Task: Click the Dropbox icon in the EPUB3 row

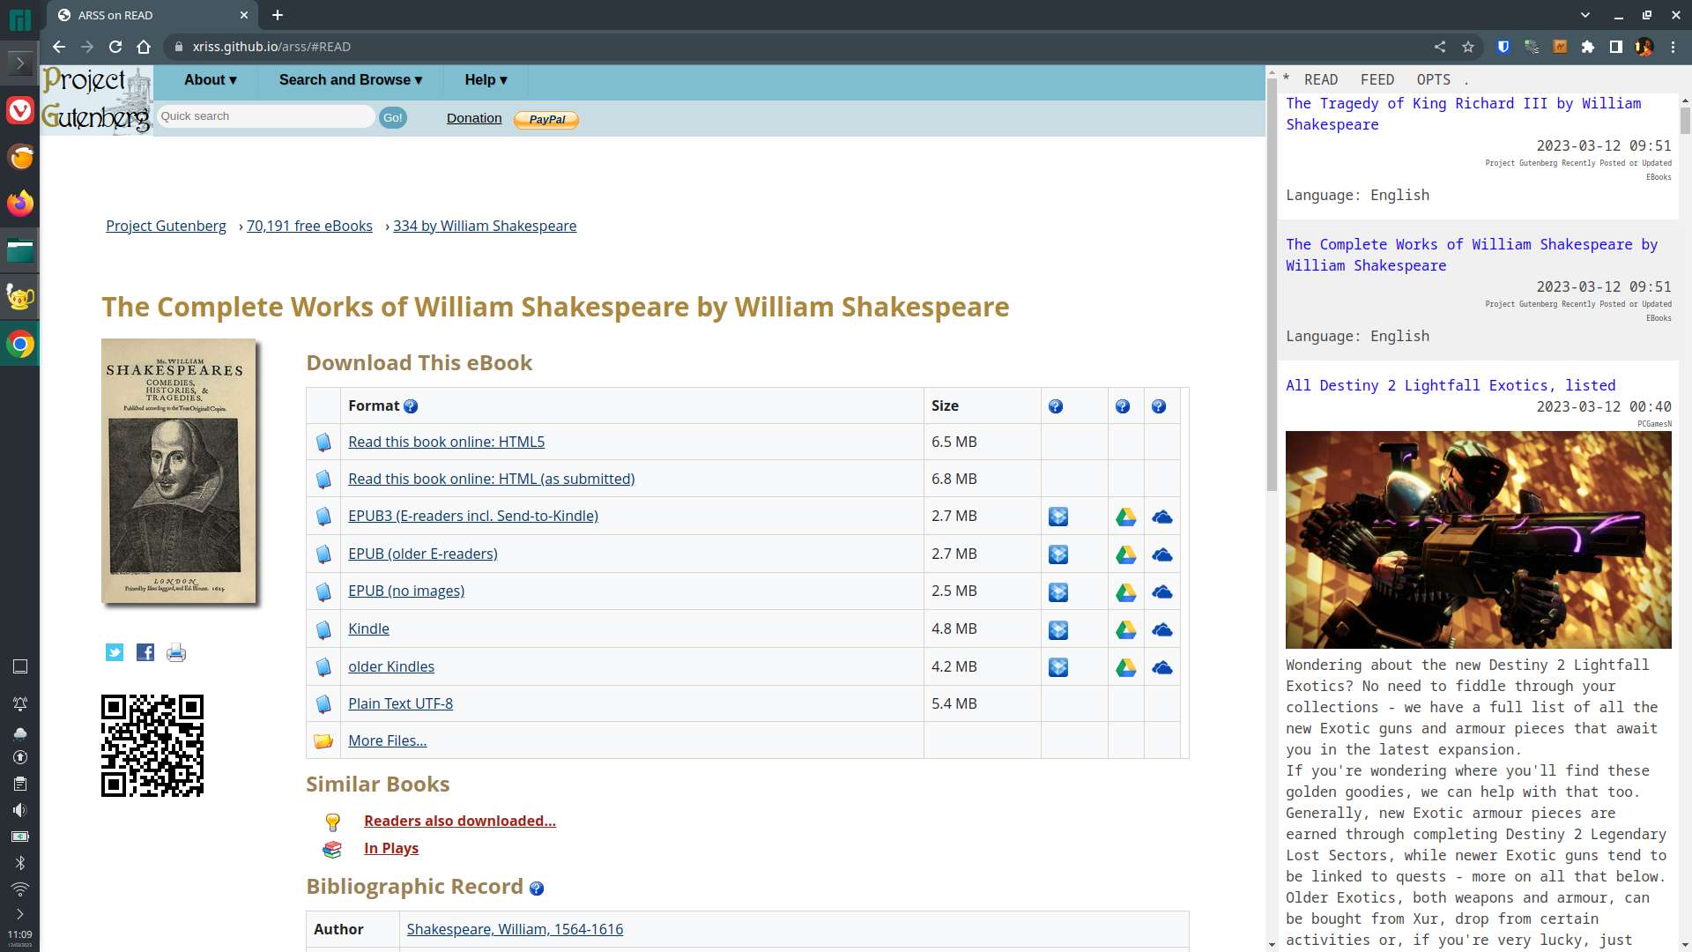Action: [x=1058, y=517]
